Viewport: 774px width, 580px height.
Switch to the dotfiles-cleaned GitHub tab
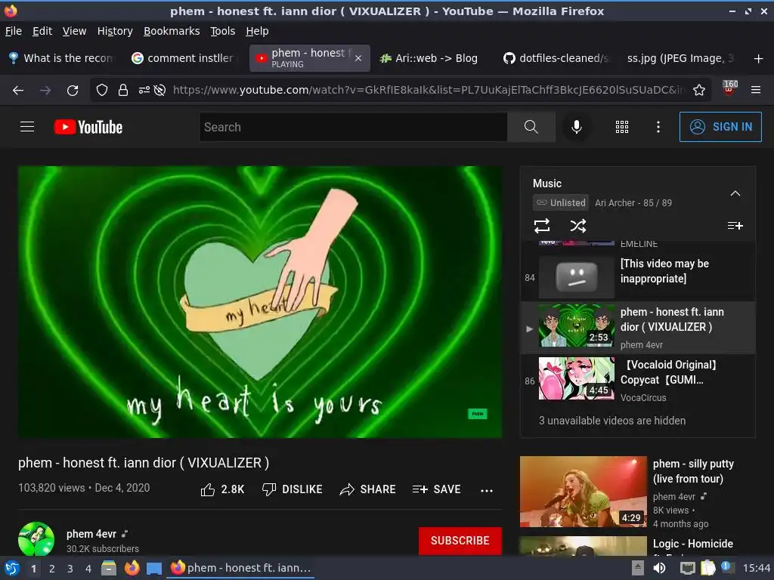(556, 58)
